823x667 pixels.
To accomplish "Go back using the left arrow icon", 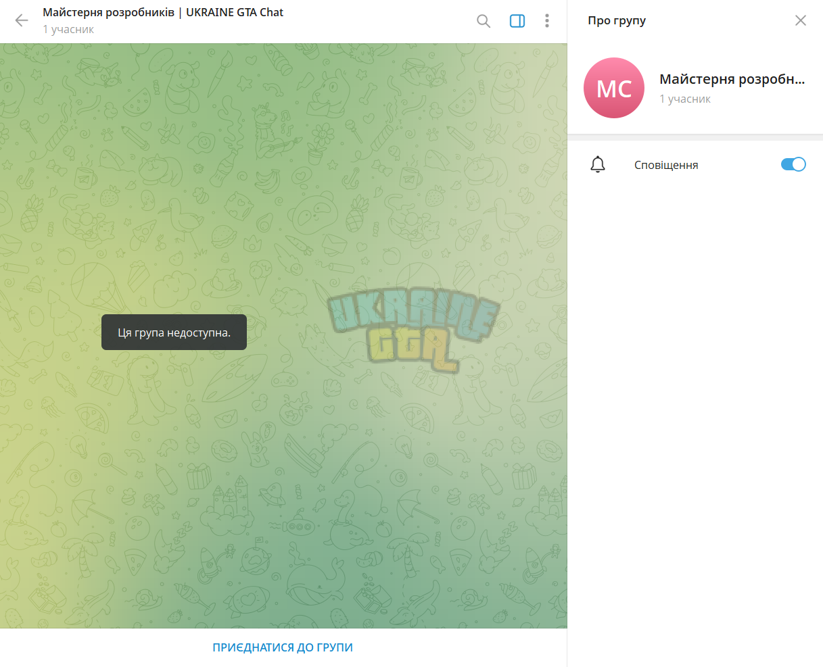I will [x=22, y=20].
